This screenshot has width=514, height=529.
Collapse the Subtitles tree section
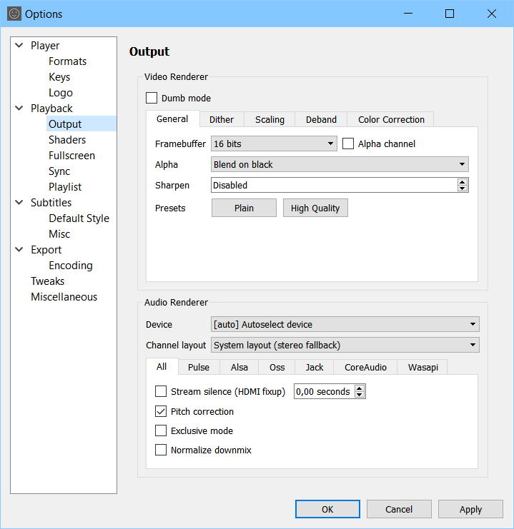19,203
